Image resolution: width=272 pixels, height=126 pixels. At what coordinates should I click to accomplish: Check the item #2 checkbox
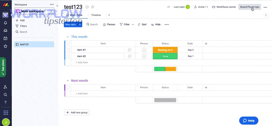68,56
